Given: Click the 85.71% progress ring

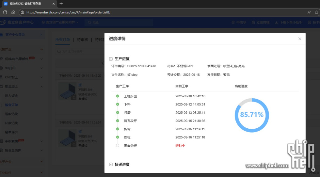Looking at the screenshot, I should click(252, 115).
